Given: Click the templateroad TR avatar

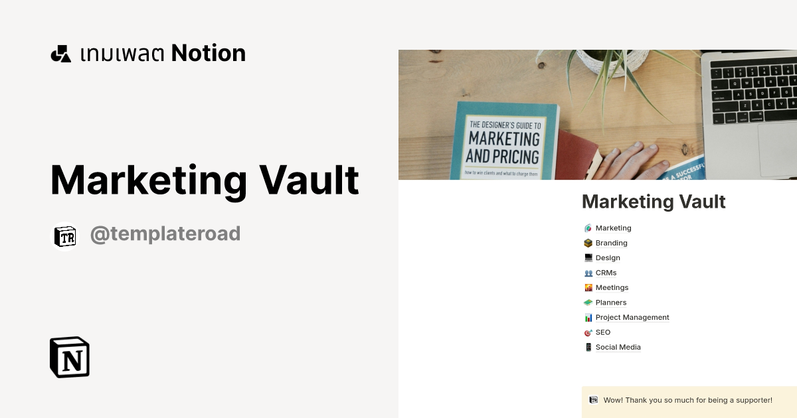Looking at the screenshot, I should tap(65, 236).
